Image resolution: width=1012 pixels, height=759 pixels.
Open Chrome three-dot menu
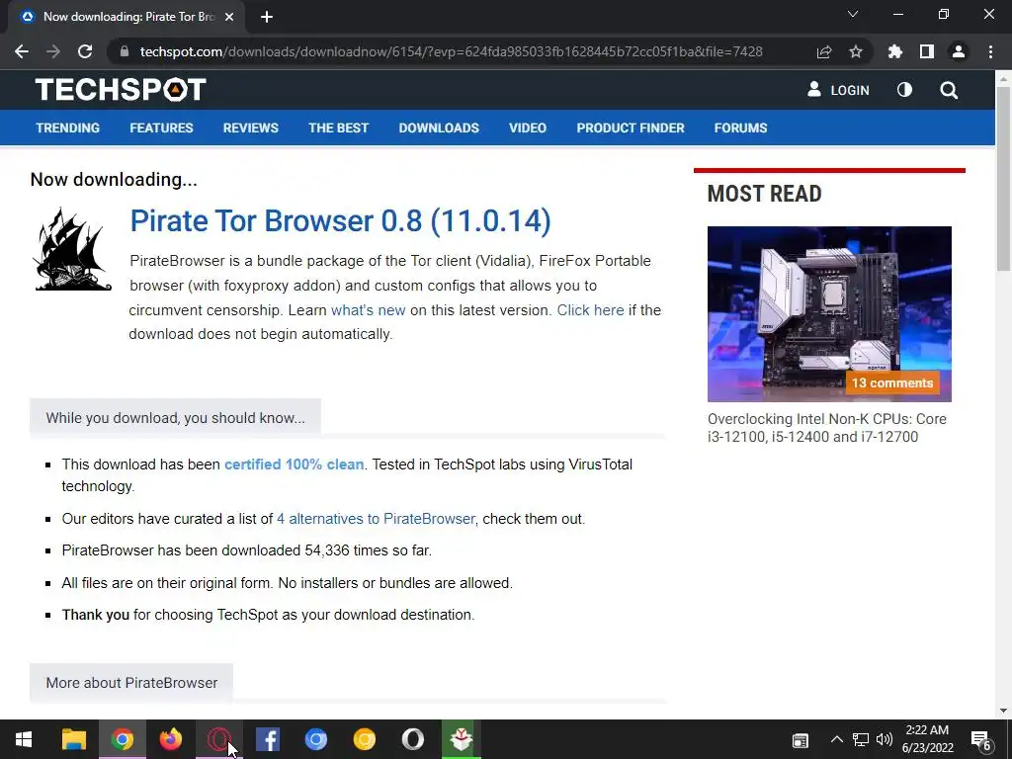pos(990,51)
